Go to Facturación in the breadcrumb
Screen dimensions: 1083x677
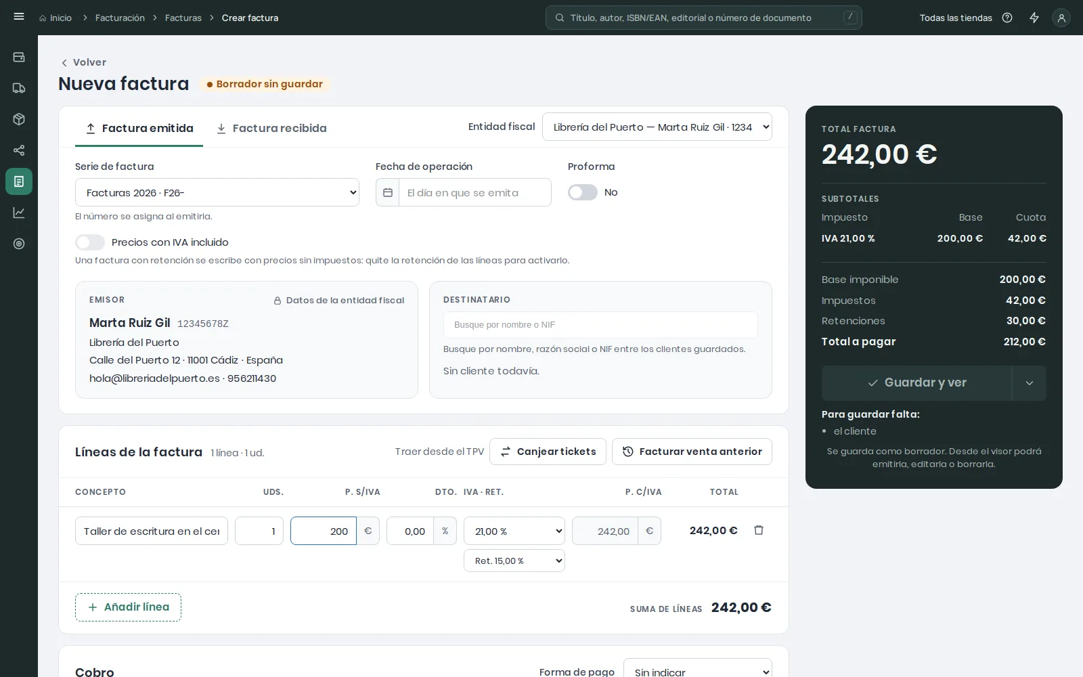120,18
